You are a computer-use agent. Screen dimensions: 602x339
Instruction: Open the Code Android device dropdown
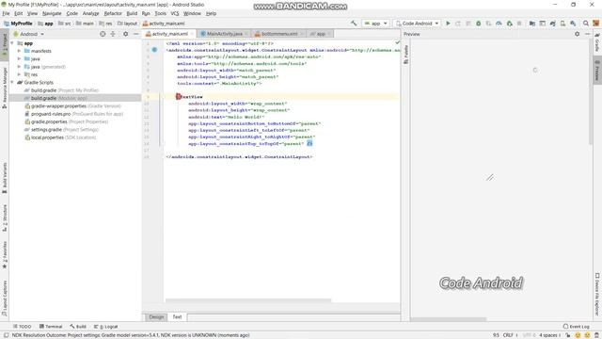418,24
